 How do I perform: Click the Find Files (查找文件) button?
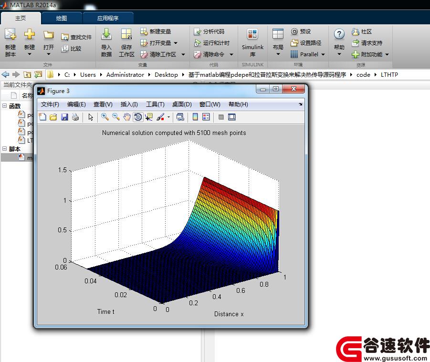tap(76, 37)
